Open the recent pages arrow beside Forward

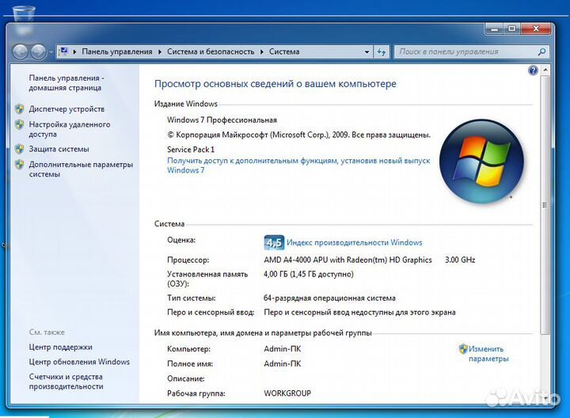click(x=51, y=52)
